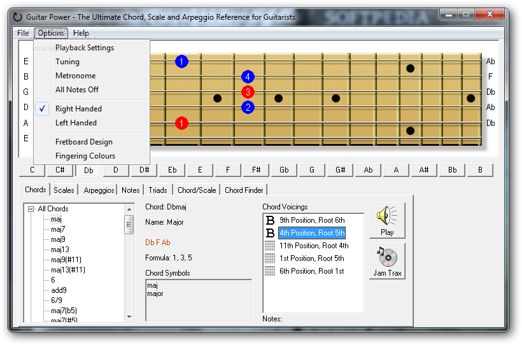Click chord list scrollbar up arrow
The width and height of the screenshot is (522, 345).
[129, 209]
